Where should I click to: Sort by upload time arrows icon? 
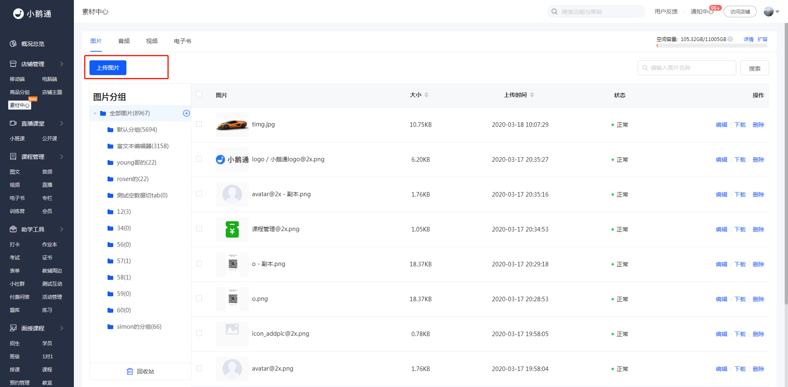click(x=532, y=95)
